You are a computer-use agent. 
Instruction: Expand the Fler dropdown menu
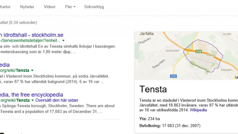tap(70, 7)
